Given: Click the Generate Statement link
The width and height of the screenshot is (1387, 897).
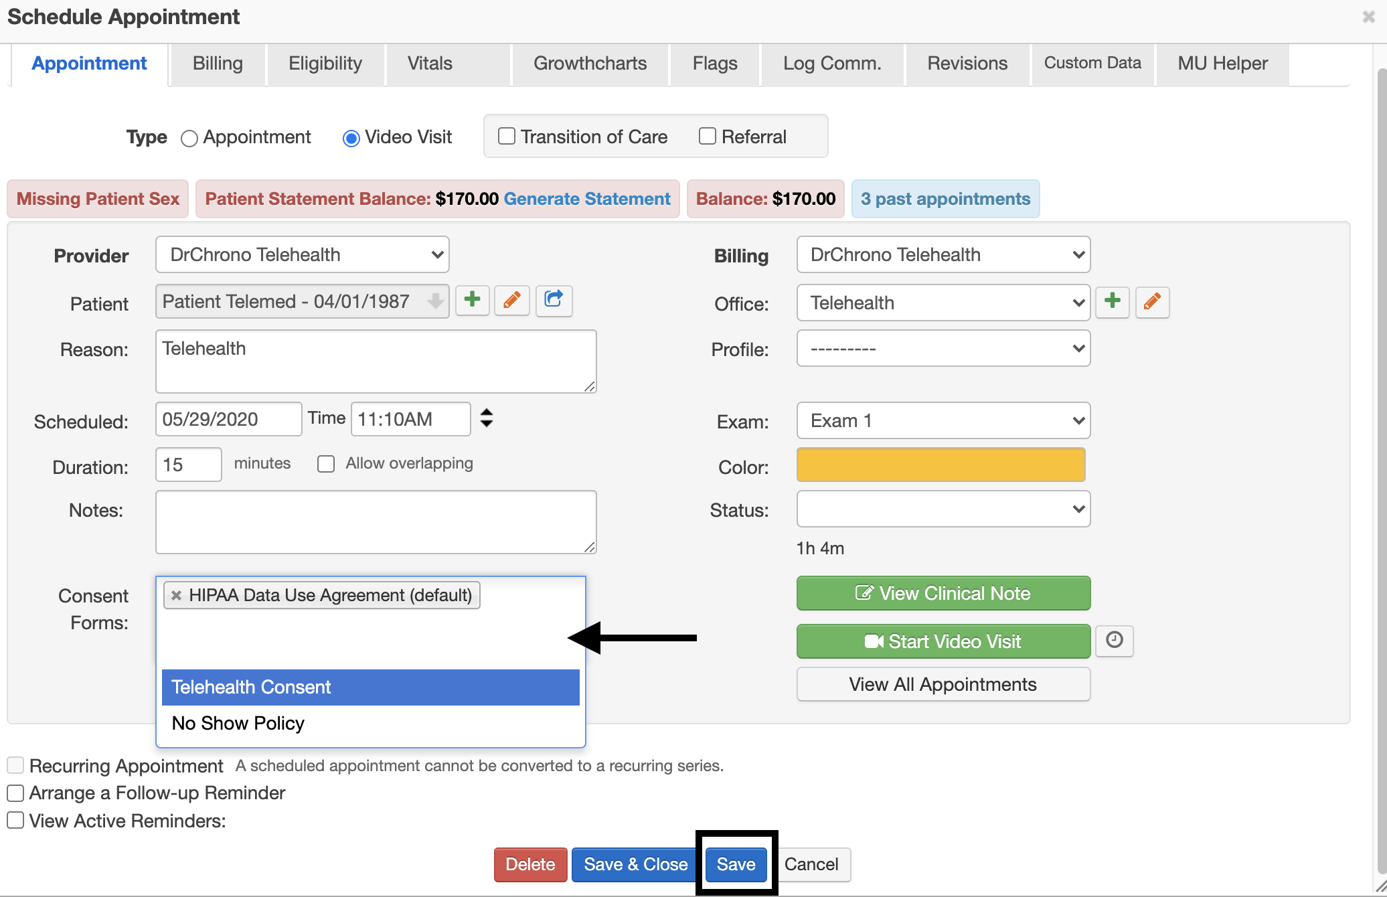Looking at the screenshot, I should tap(586, 199).
